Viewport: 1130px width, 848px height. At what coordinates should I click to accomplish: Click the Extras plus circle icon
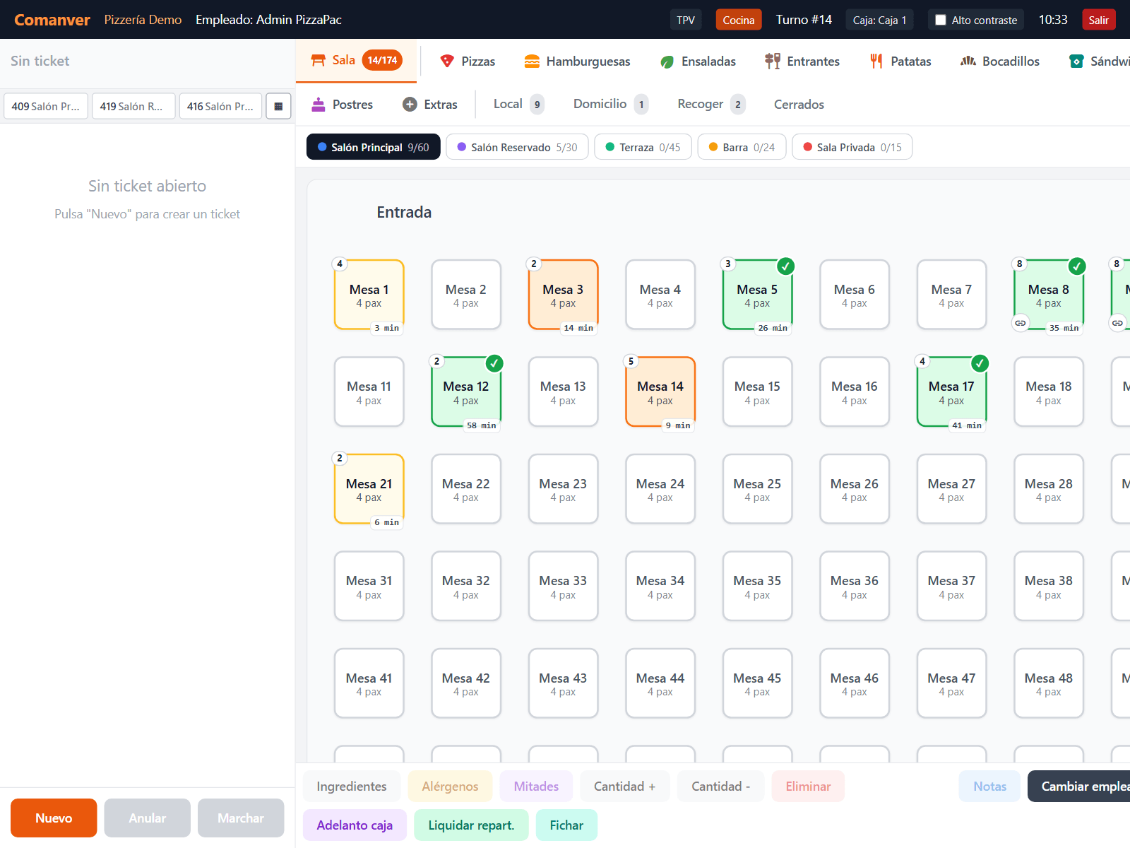pyautogui.click(x=410, y=105)
